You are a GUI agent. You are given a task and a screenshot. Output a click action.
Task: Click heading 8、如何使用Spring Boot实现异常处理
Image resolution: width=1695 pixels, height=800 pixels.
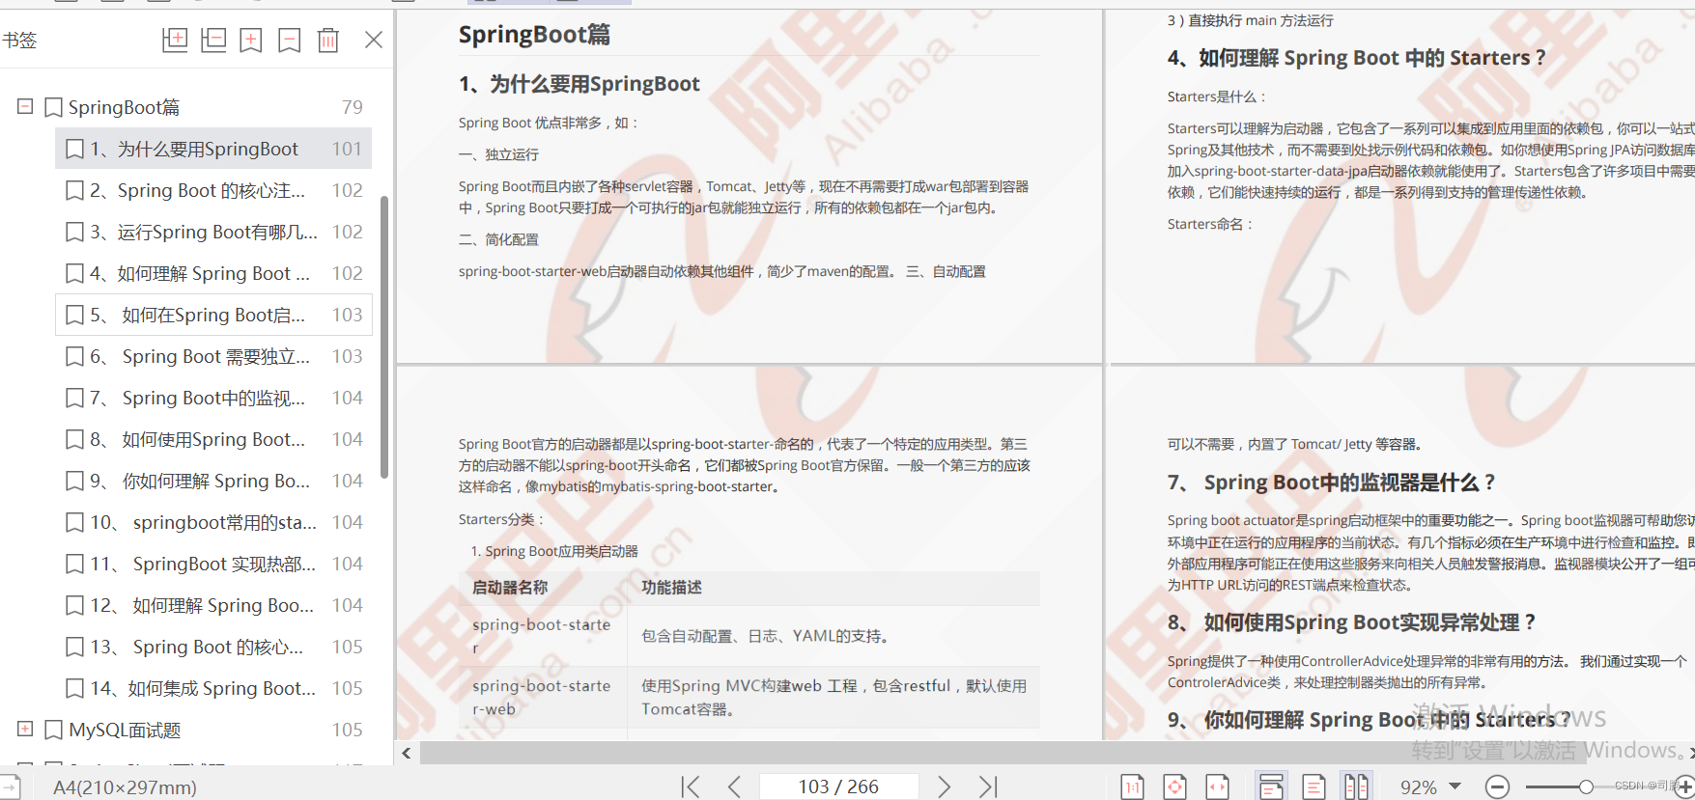[x=1351, y=622]
